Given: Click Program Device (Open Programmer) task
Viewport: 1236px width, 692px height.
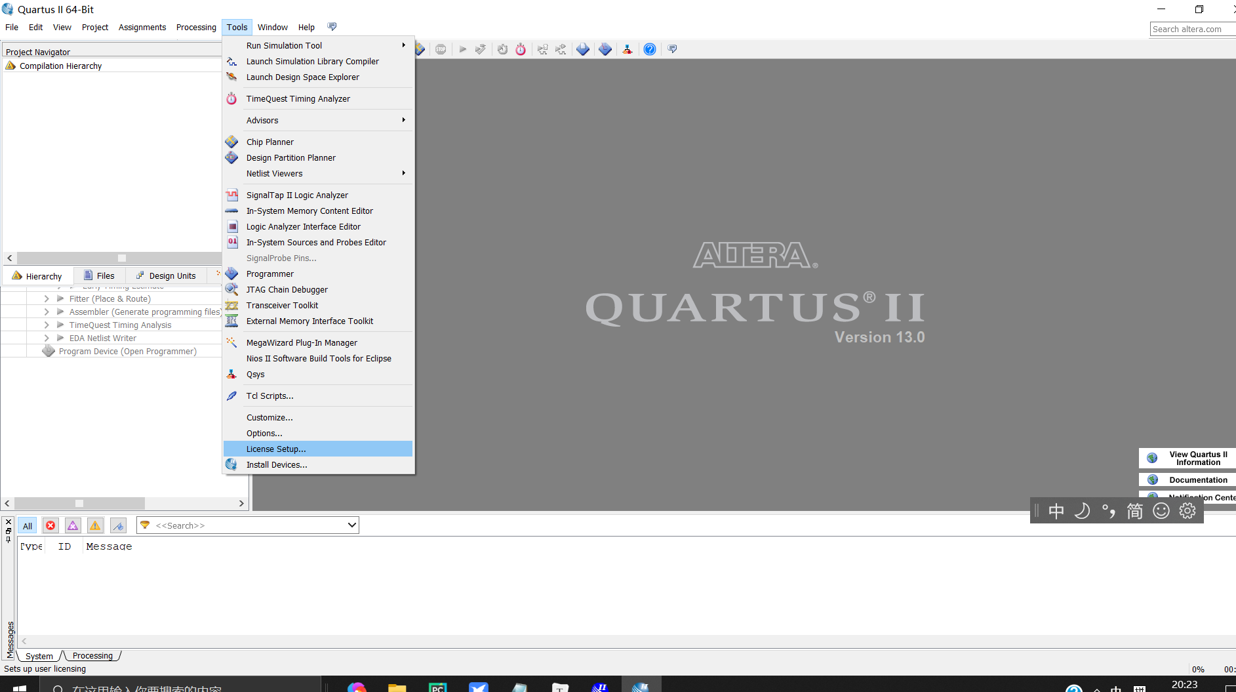Looking at the screenshot, I should click(128, 352).
